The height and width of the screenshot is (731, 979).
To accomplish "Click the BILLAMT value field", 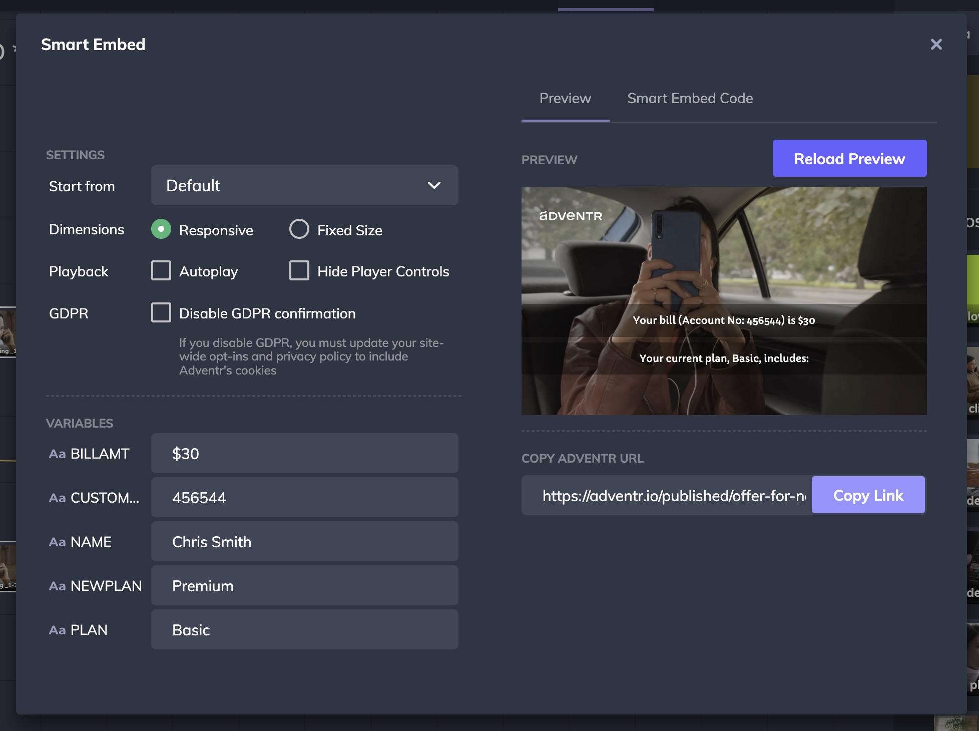I will click(x=304, y=454).
